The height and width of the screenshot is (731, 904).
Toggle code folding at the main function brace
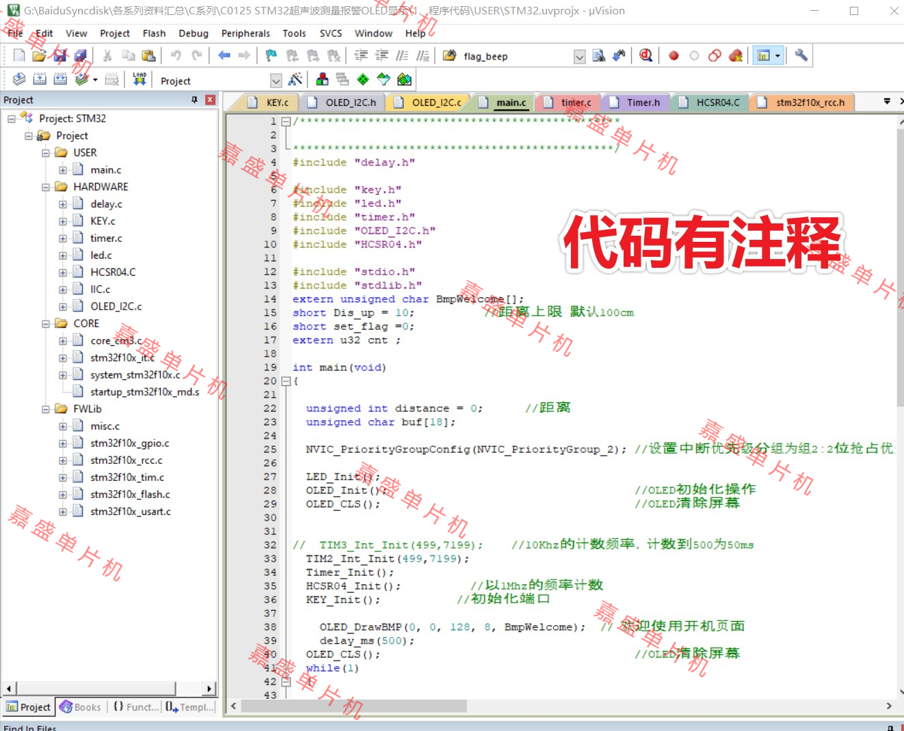[x=287, y=381]
